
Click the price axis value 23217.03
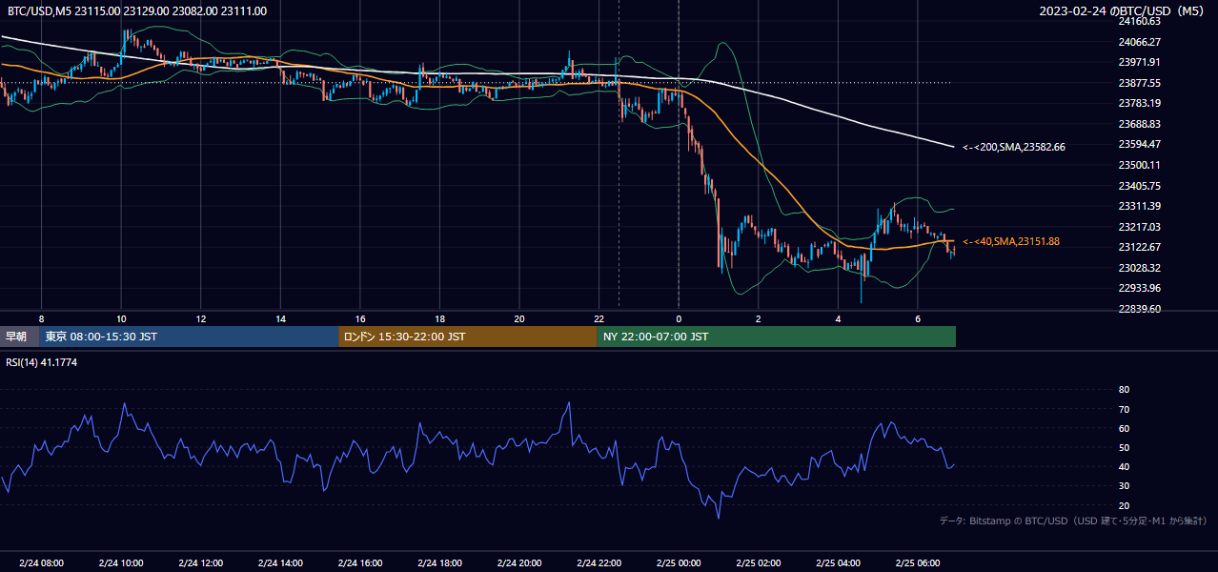(x=1139, y=227)
